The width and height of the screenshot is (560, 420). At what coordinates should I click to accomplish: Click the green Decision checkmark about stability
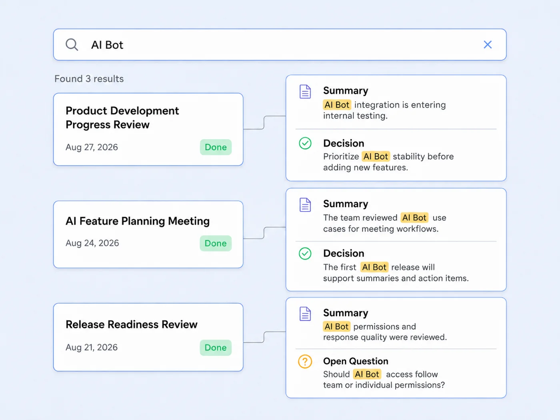tap(305, 143)
